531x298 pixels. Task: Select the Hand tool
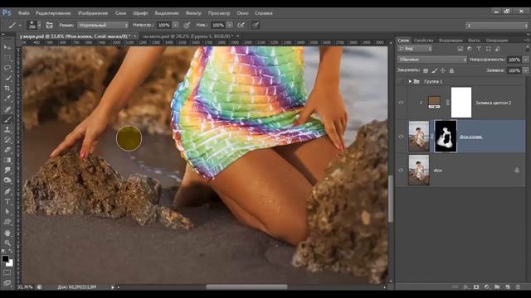tap(7, 233)
